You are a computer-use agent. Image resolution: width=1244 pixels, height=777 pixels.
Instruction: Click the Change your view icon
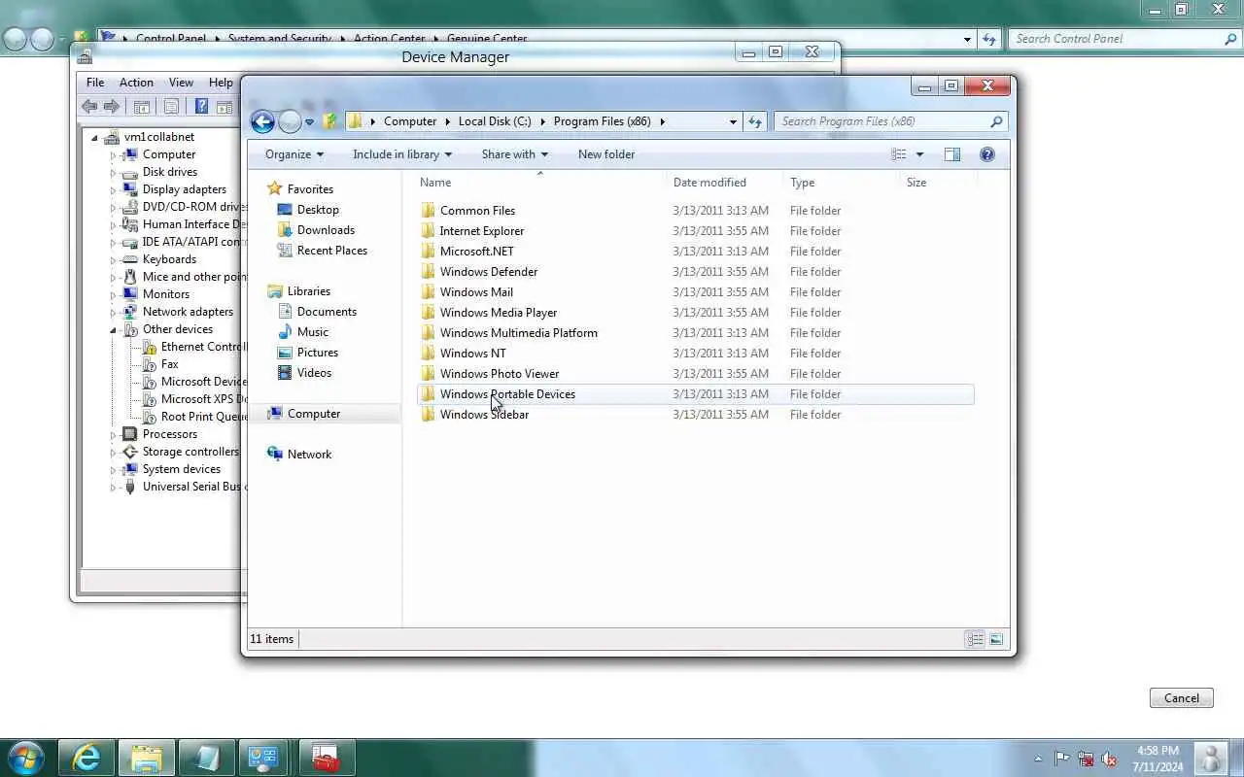[899, 154]
